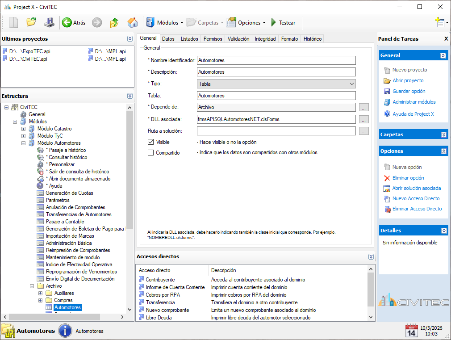The height and width of the screenshot is (340, 451).
Task: Collapse the Detalles task section
Action: tap(443, 231)
